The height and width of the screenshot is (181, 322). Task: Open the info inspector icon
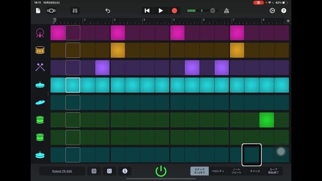pos(125,171)
